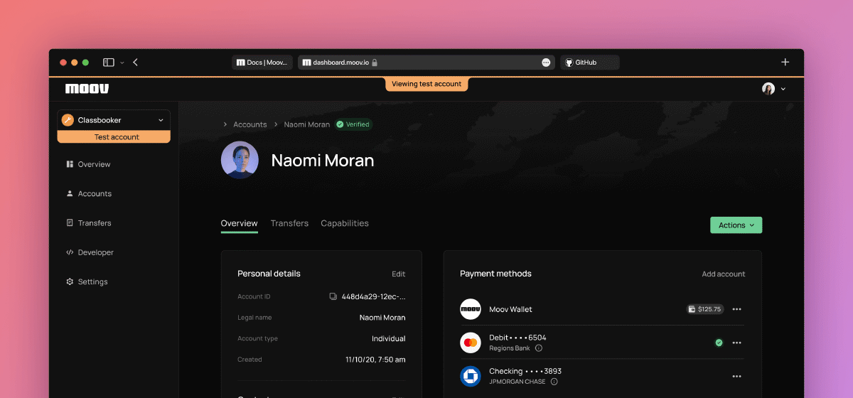Open more options for Checking 3893
The width and height of the screenshot is (853, 398).
tap(737, 376)
